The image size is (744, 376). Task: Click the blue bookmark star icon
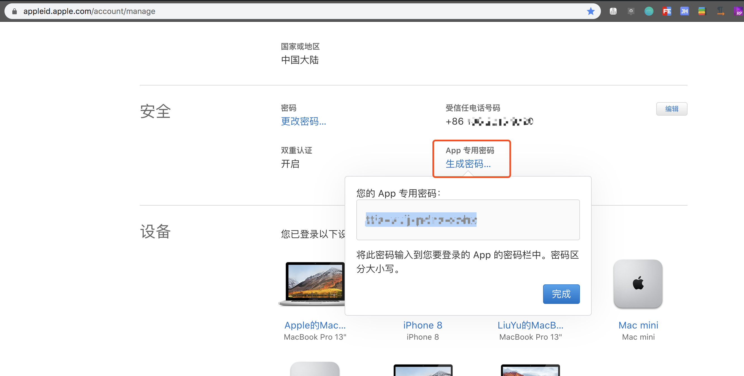(591, 11)
